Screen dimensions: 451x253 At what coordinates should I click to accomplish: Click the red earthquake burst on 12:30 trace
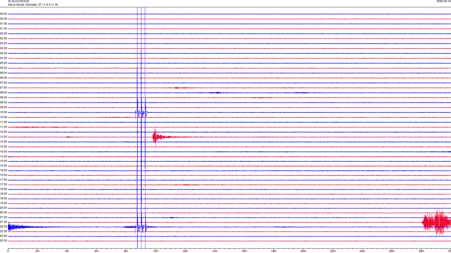coord(161,137)
